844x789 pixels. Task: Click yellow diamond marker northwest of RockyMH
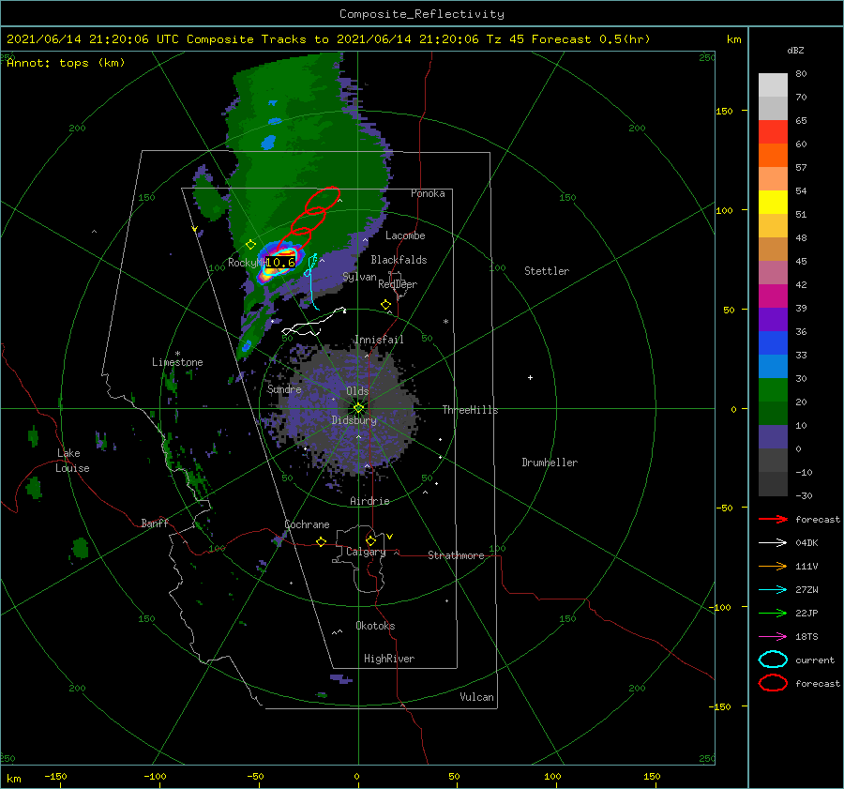tap(250, 245)
